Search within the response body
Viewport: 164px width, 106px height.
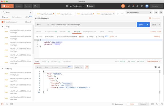click(x=159, y=67)
